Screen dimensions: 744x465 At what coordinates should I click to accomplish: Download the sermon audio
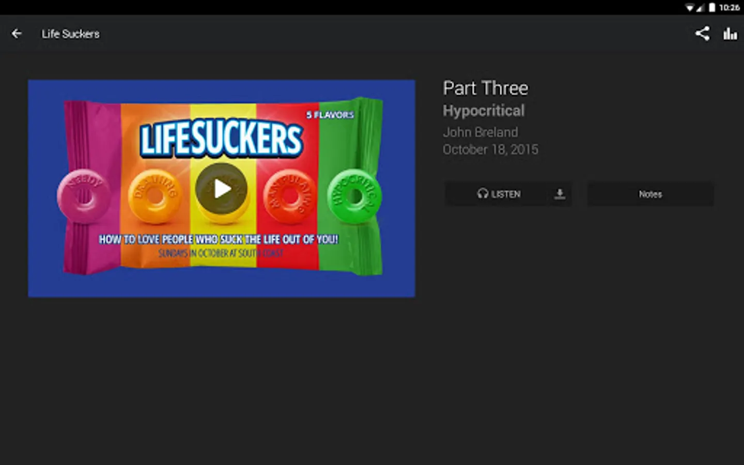560,194
